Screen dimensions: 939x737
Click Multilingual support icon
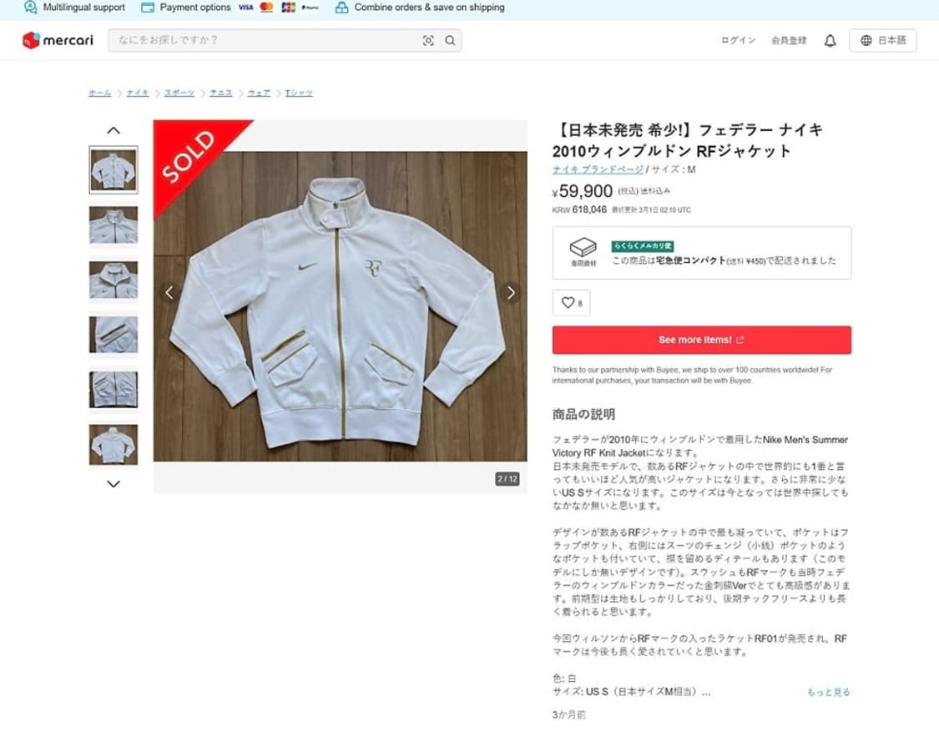pyautogui.click(x=31, y=8)
